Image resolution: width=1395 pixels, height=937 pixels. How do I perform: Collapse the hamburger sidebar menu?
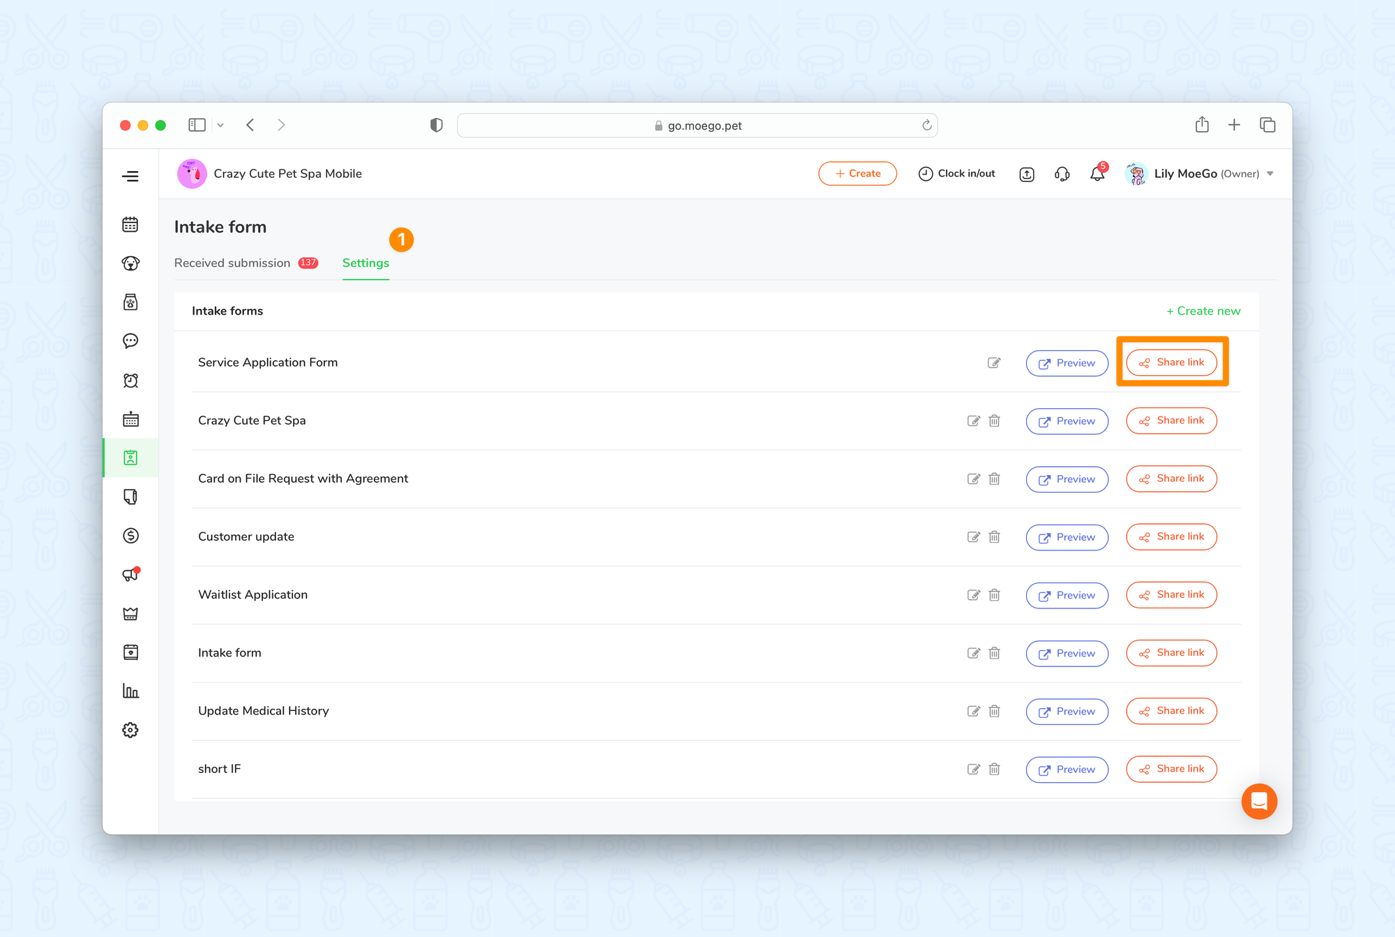pyautogui.click(x=130, y=177)
